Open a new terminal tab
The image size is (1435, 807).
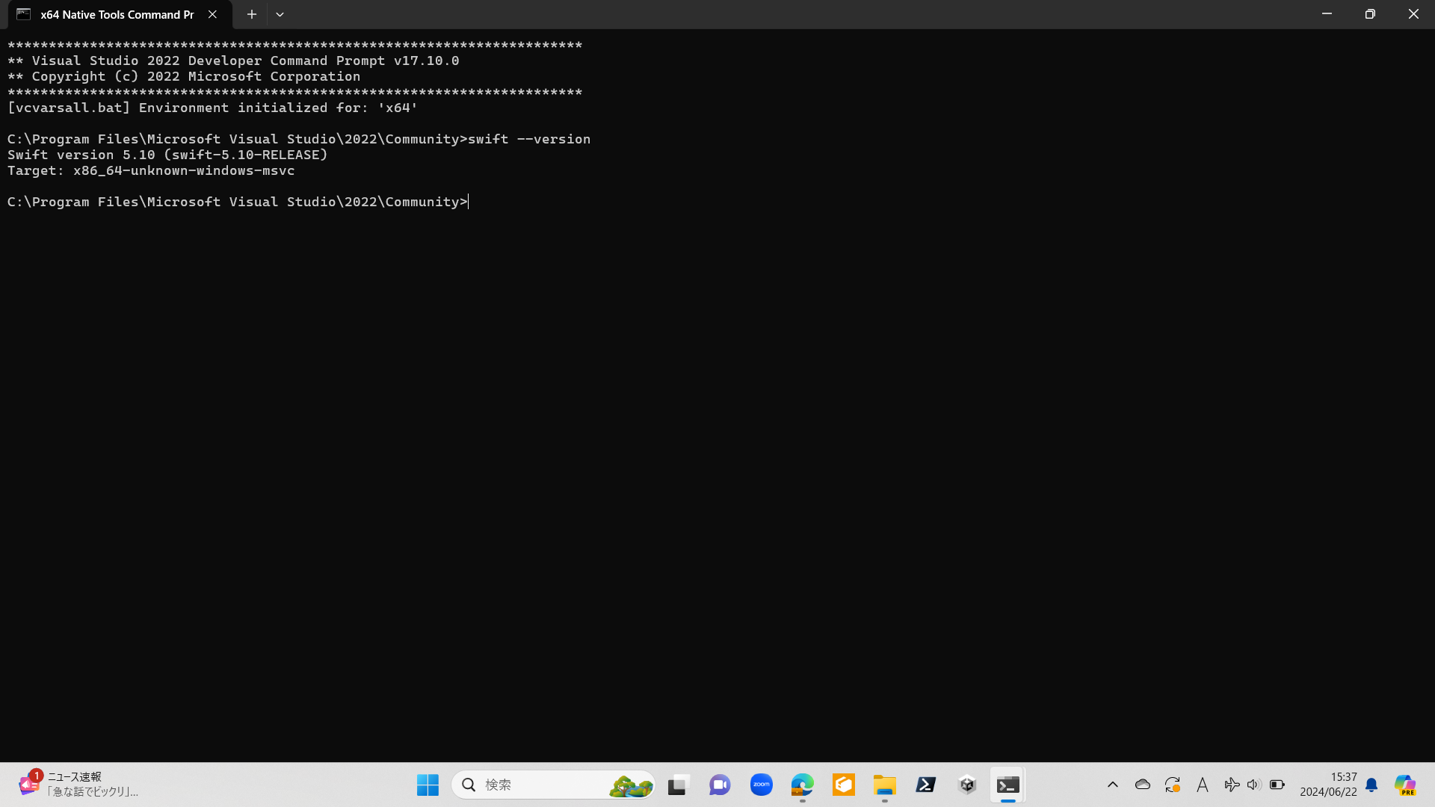(252, 14)
